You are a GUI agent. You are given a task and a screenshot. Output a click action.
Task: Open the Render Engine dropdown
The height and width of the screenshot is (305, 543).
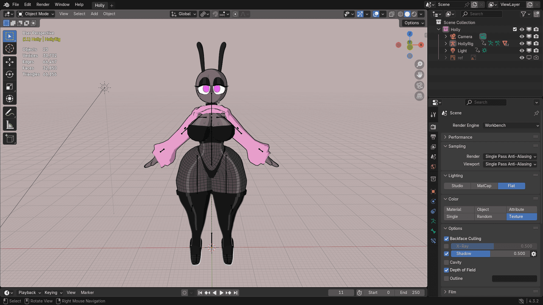512,125
